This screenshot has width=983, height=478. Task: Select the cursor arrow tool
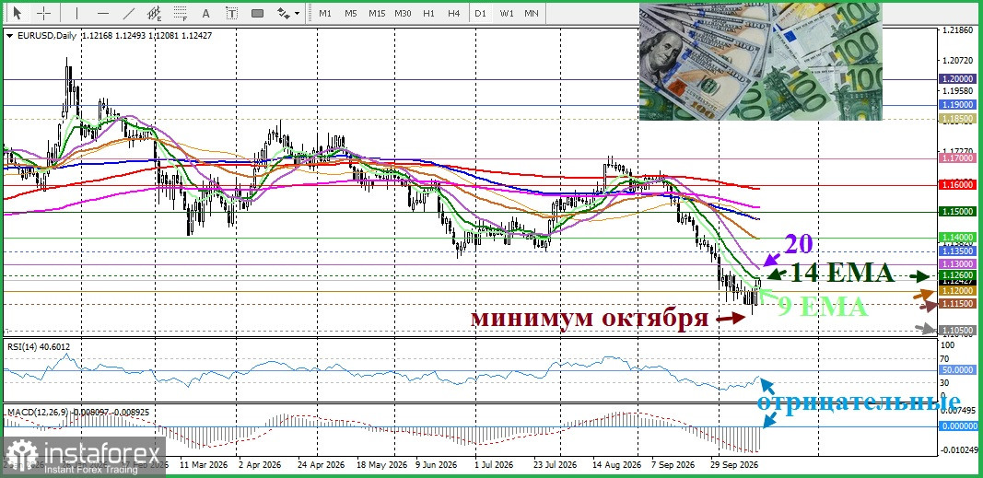pos(17,13)
